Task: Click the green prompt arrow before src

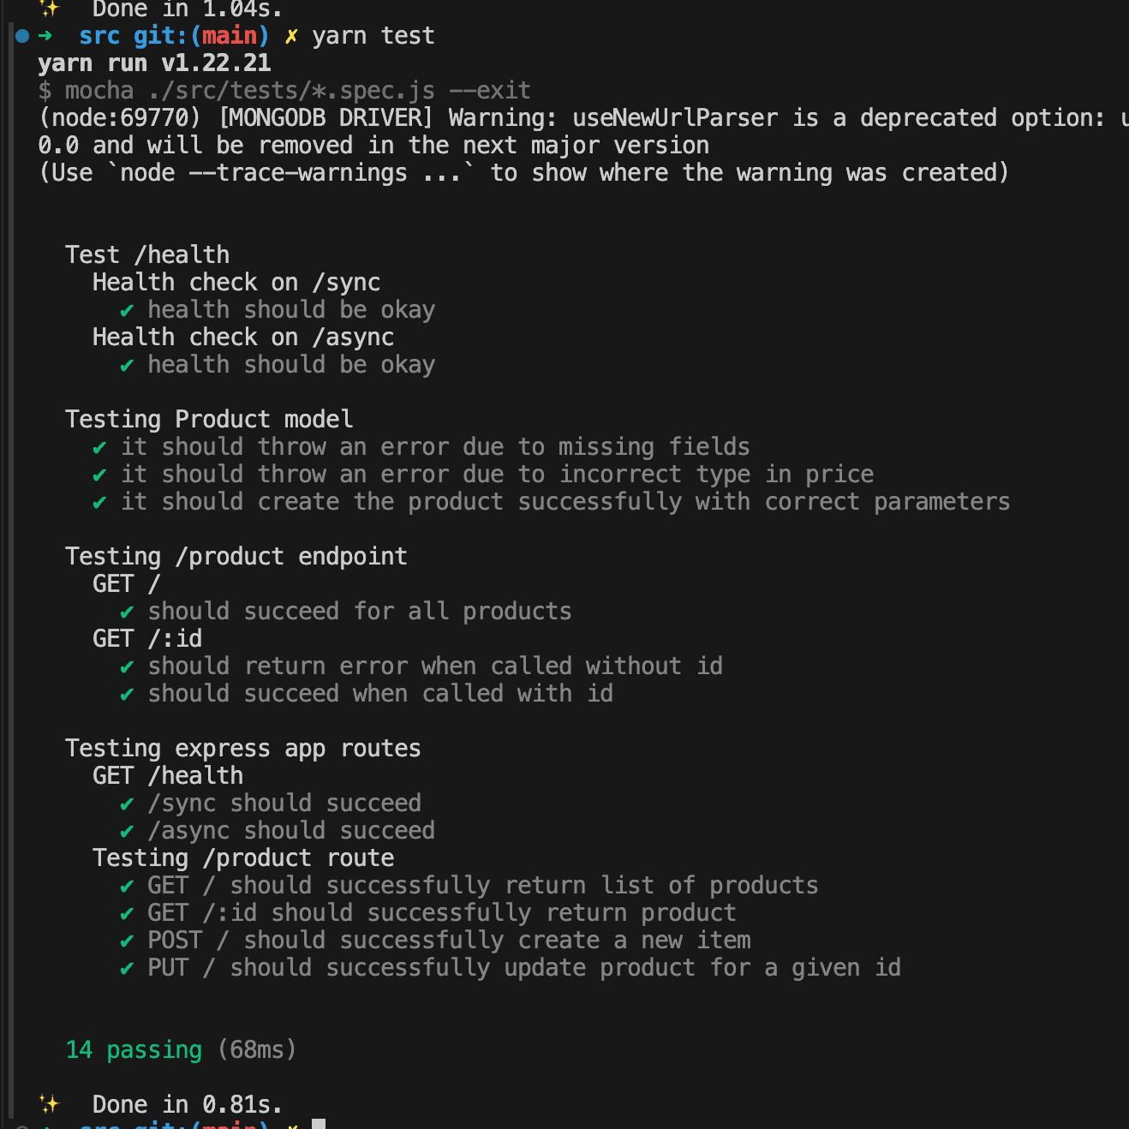Action: (45, 36)
